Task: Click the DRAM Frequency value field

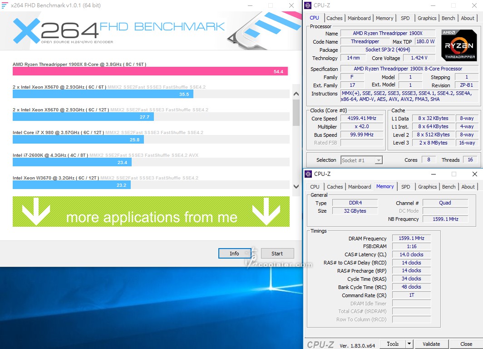Action: point(411,238)
